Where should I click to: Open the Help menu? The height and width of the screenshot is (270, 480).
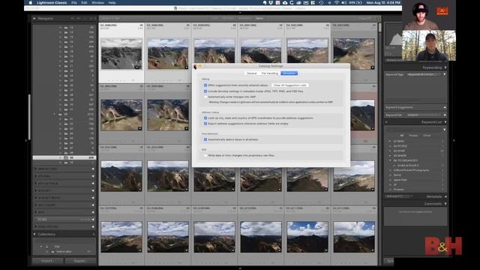click(112, 2)
